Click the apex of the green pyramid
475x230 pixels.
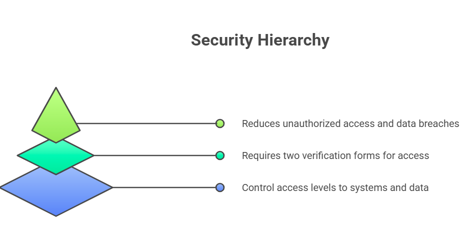pos(56,88)
